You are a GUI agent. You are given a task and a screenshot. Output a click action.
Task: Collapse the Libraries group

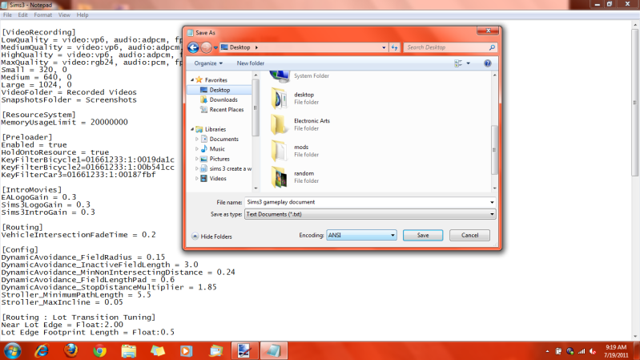point(192,129)
